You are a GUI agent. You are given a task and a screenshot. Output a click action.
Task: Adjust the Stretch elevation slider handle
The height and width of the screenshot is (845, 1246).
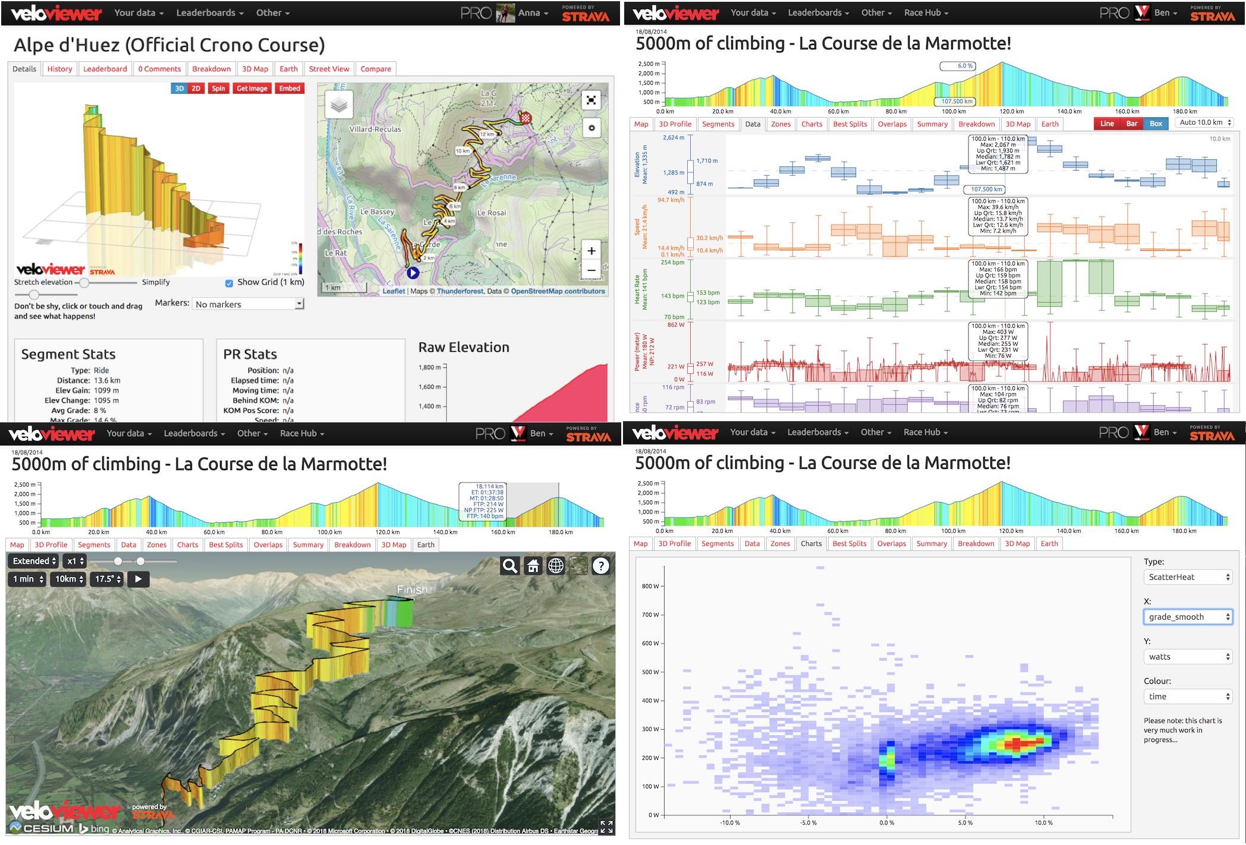coord(84,283)
